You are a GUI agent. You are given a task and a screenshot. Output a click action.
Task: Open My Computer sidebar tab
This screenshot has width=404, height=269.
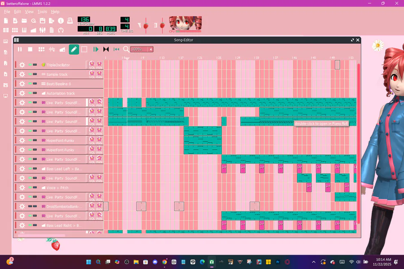click(5, 96)
